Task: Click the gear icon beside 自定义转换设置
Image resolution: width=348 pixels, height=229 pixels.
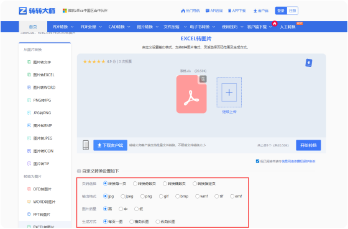Action: tap(79, 171)
